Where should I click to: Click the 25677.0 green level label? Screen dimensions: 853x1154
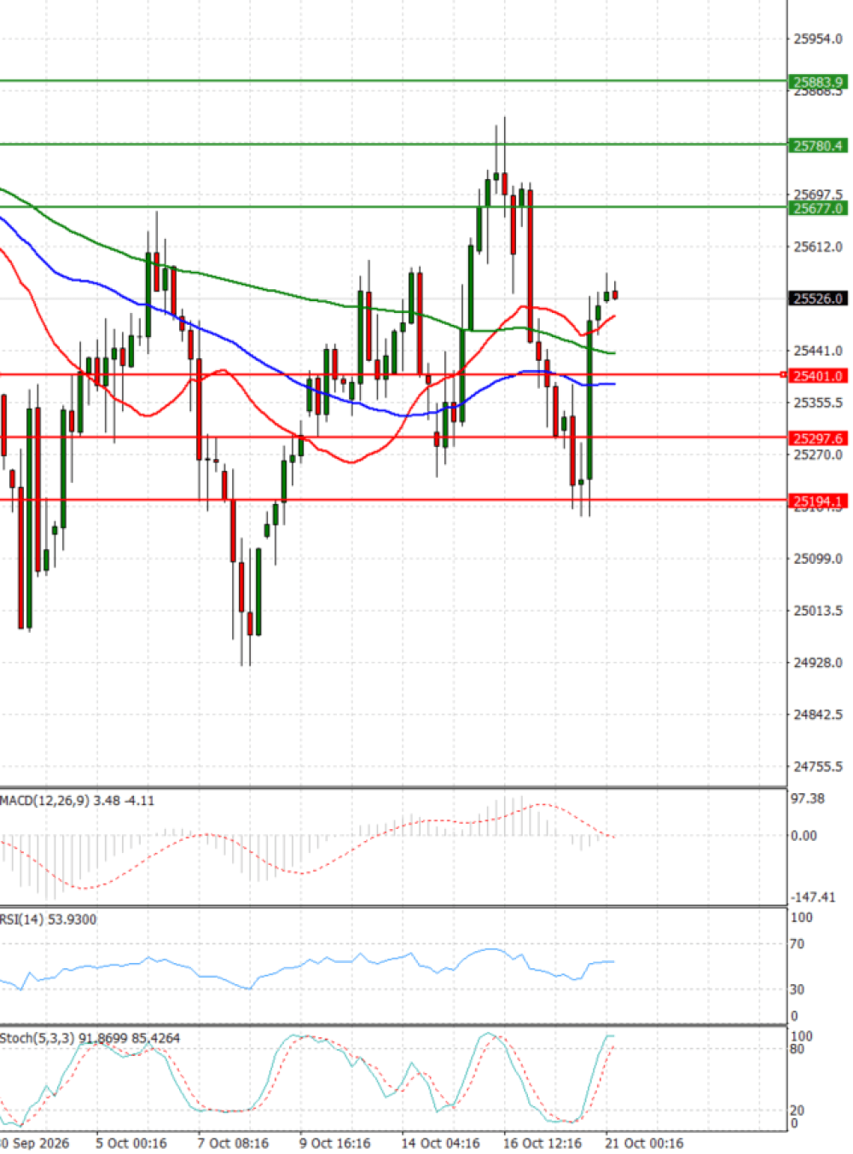817,208
